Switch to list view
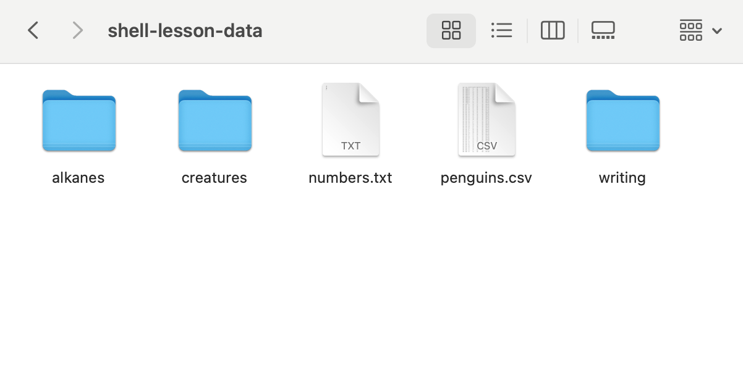The height and width of the screenshot is (368, 743). [501, 30]
